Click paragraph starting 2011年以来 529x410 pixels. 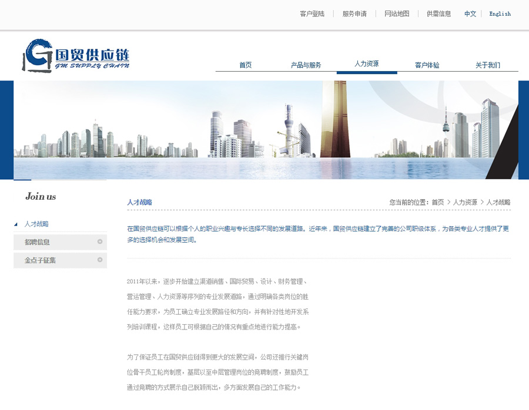click(217, 304)
